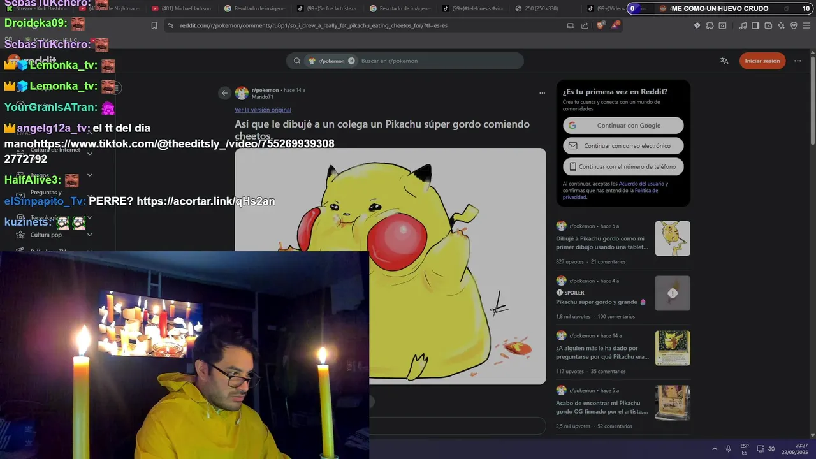Click the '117 upvotes' text
Screen dimensions: 816x459
point(570,372)
